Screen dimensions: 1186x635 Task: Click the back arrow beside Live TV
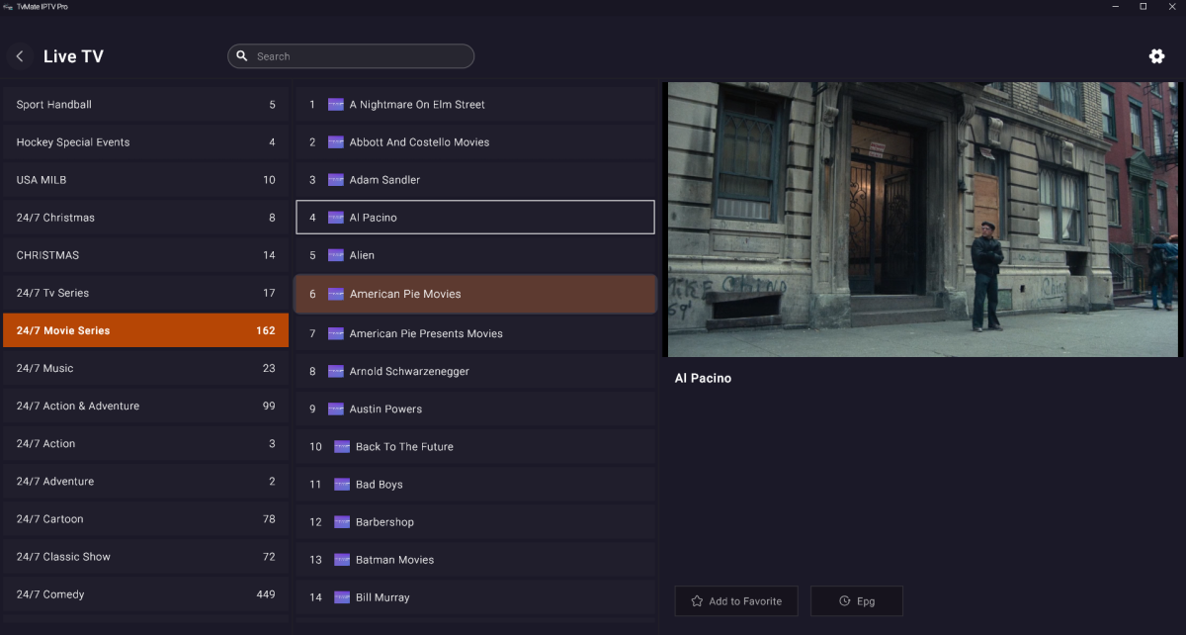(20, 56)
